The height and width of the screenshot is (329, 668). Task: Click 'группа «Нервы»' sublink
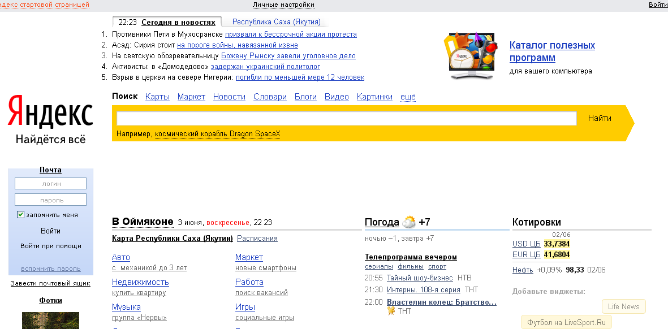tap(139, 318)
